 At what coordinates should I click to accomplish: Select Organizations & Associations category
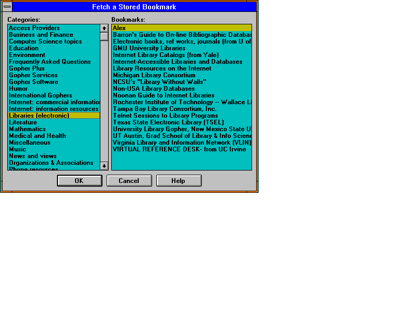(54, 163)
